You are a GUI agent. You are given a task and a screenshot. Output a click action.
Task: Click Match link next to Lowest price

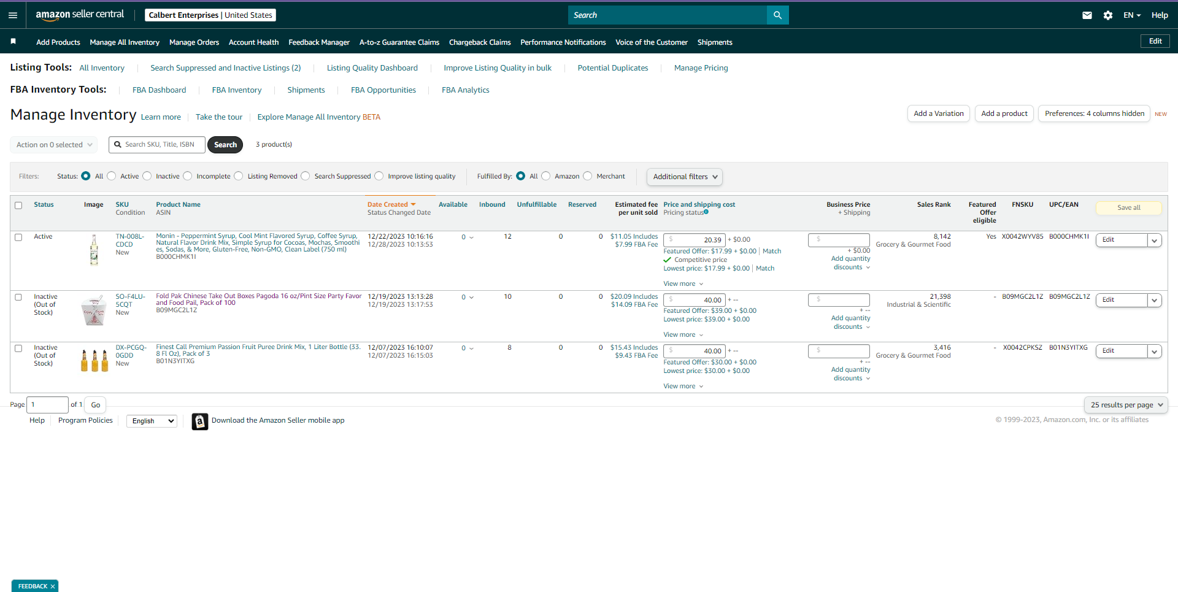pos(765,269)
